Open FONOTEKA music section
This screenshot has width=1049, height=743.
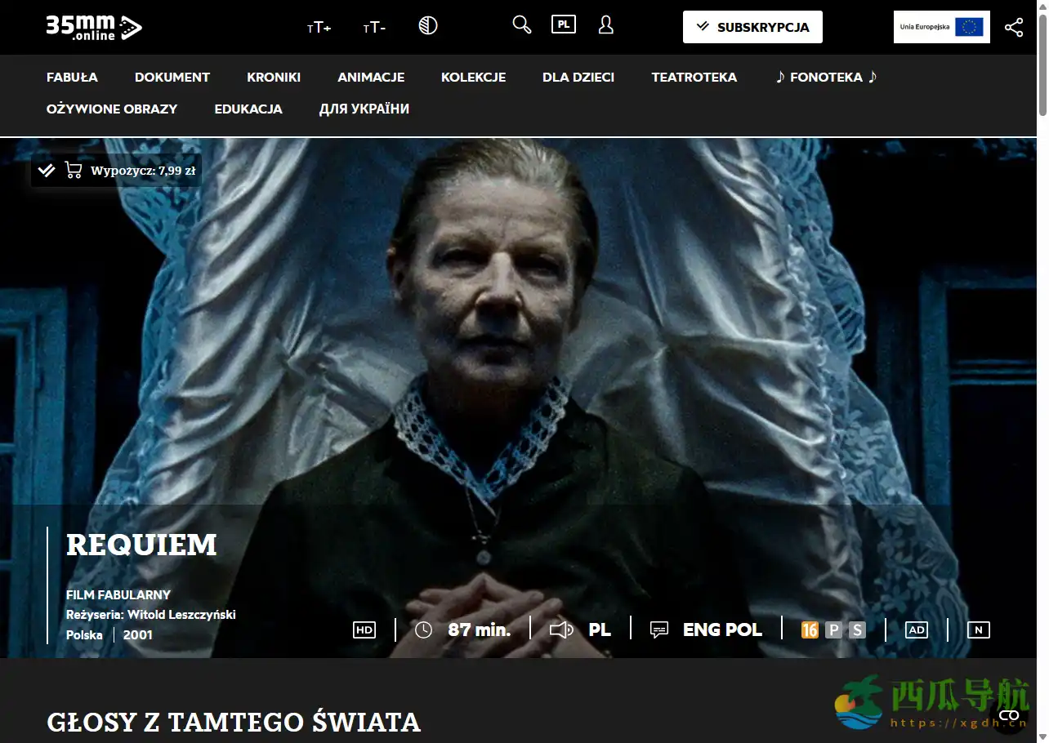(x=826, y=77)
